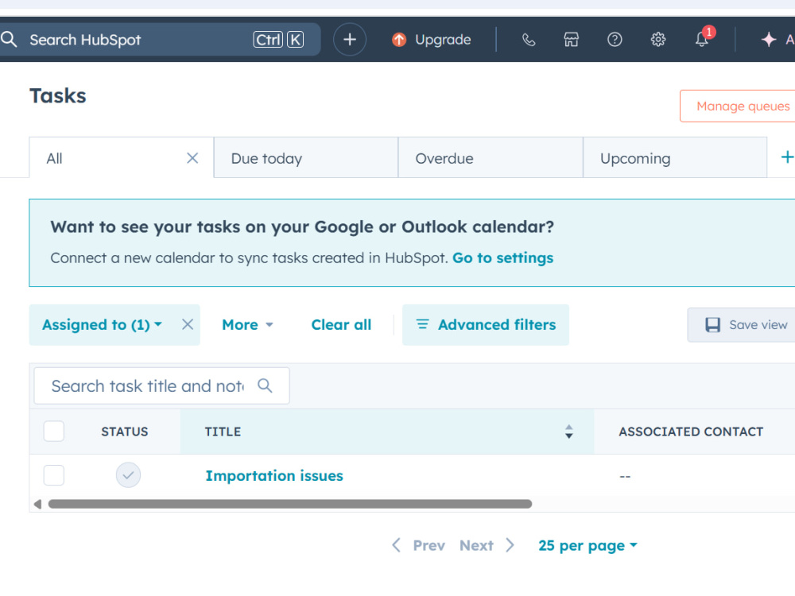Follow the Go to settings link
Screen dimensions: 795x596
(502, 258)
